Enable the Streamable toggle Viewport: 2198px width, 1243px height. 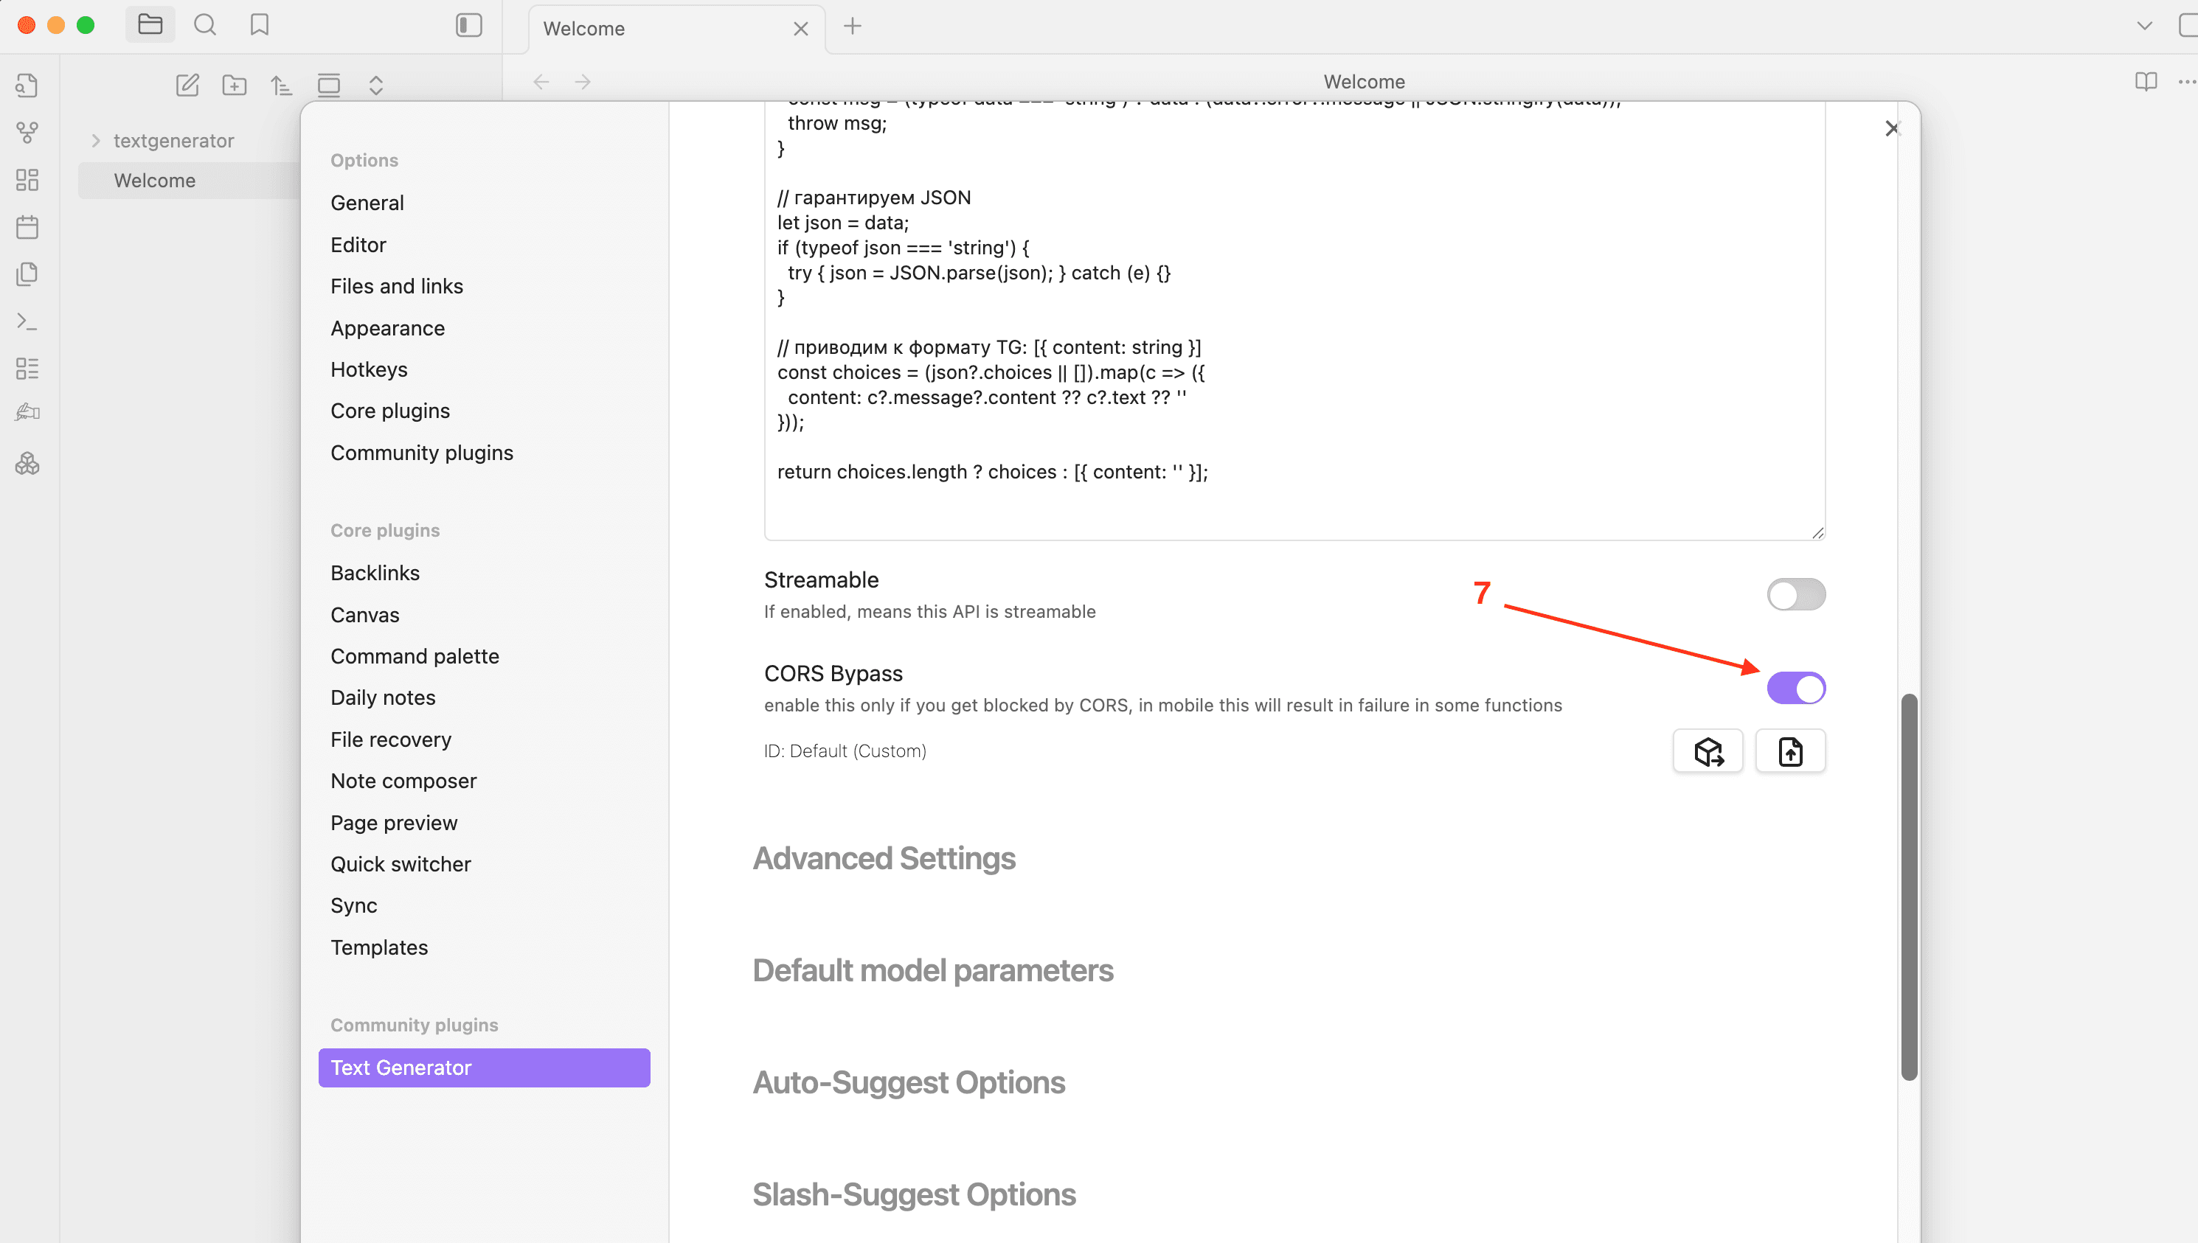[x=1796, y=595]
